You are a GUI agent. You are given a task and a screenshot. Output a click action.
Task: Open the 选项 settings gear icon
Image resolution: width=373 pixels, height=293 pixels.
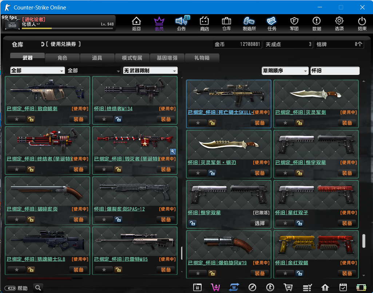click(339, 24)
